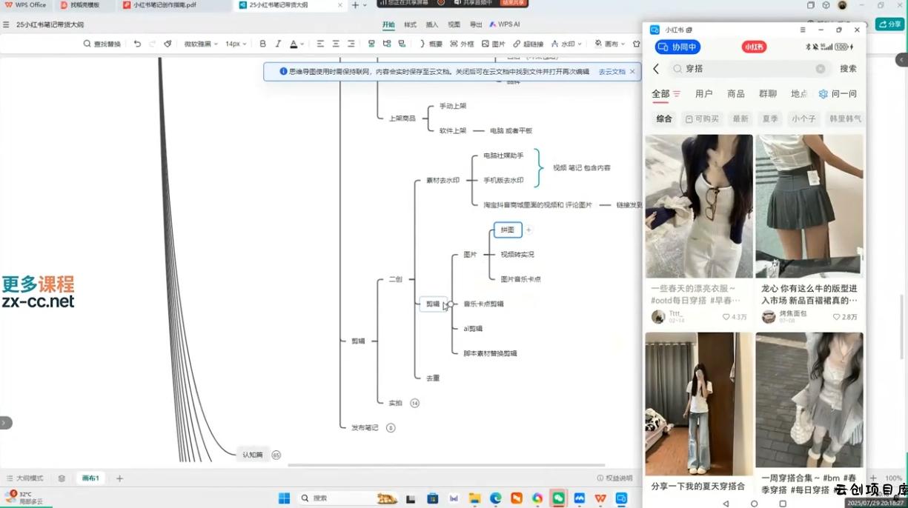Open WeChat from the Windows taskbar
This screenshot has width=908, height=508.
coord(558,498)
